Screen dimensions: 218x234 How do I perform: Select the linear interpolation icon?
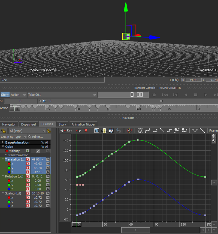tap(162, 131)
